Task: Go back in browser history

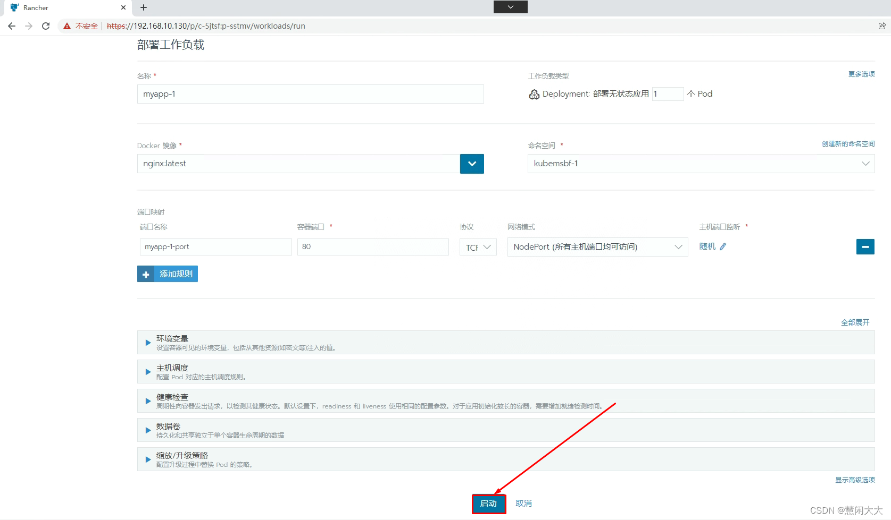Action: point(12,26)
